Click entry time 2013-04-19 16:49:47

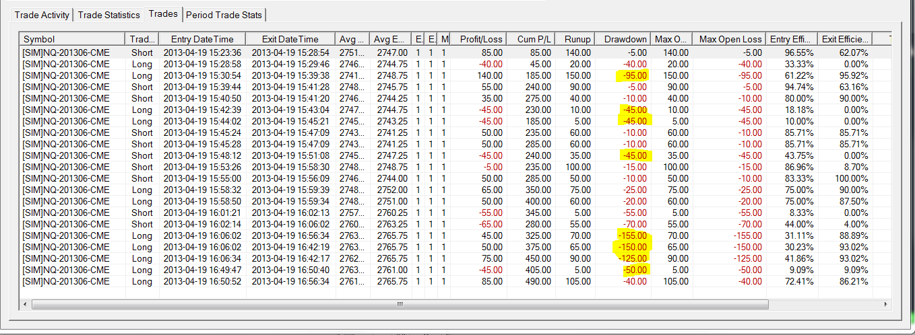pyautogui.click(x=202, y=270)
